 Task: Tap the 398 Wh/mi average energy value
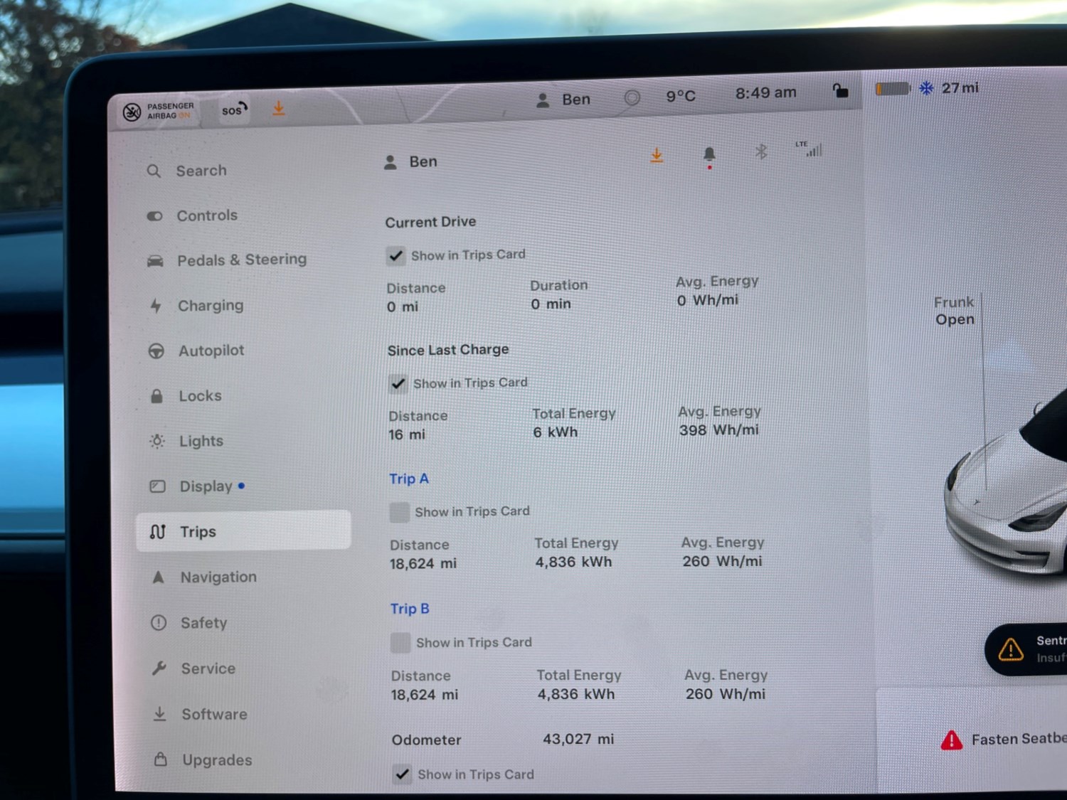(718, 430)
